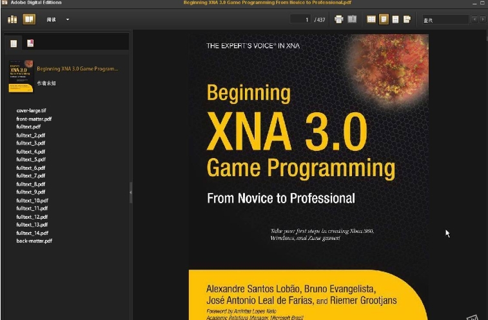Click the find search field
The height and width of the screenshot is (320, 488).
(445, 20)
